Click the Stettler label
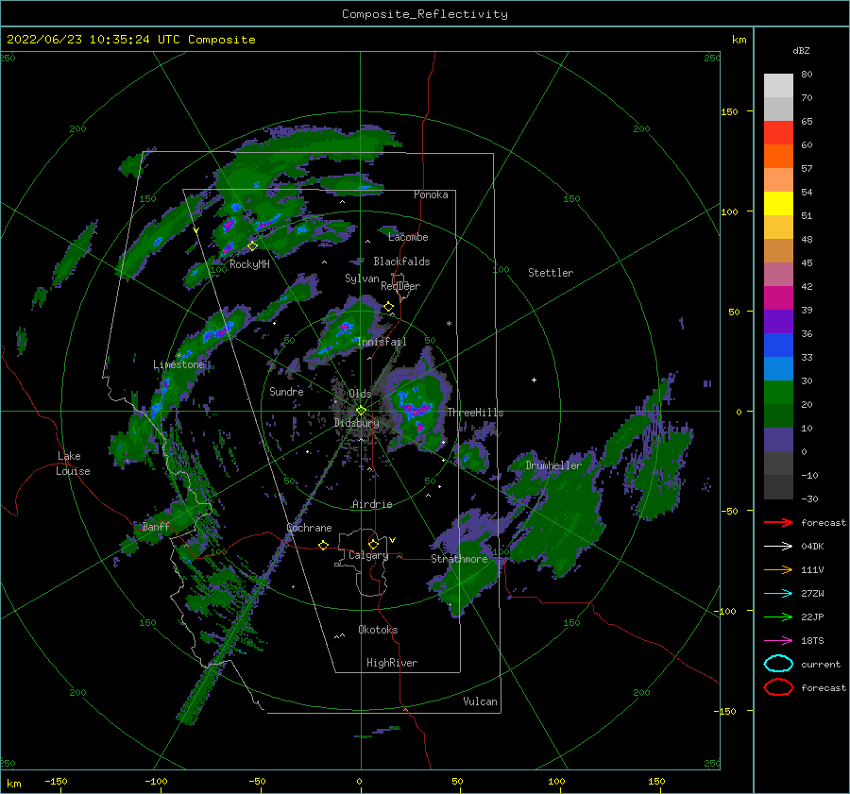Image resolution: width=850 pixels, height=794 pixels. coord(551,273)
